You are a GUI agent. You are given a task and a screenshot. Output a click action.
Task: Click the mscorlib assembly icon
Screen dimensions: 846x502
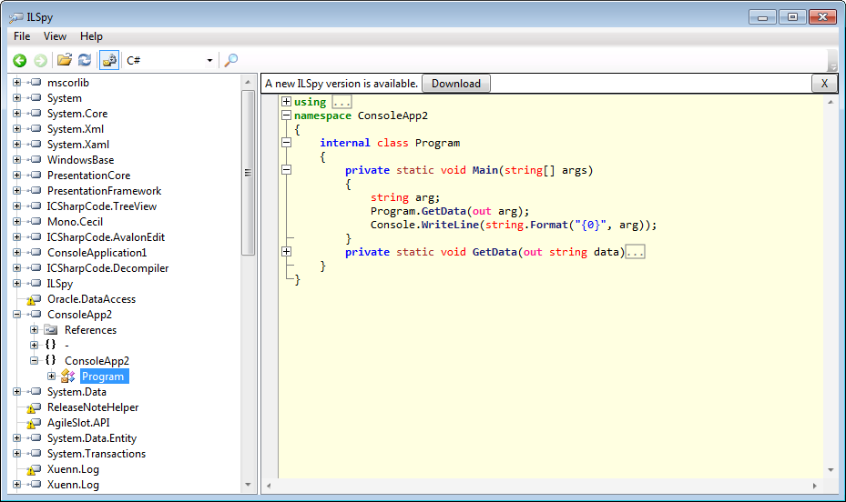tap(34, 83)
